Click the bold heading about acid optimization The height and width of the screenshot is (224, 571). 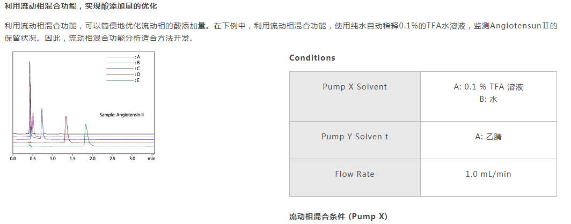pos(81,6)
